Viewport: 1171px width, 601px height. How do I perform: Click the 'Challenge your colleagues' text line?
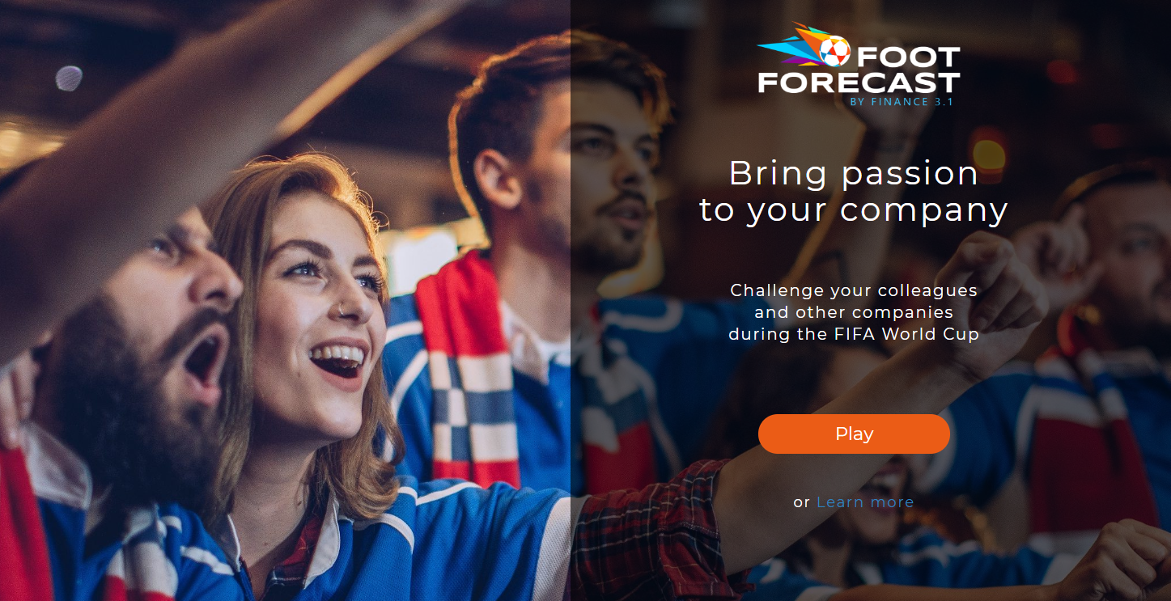pyautogui.click(x=854, y=290)
